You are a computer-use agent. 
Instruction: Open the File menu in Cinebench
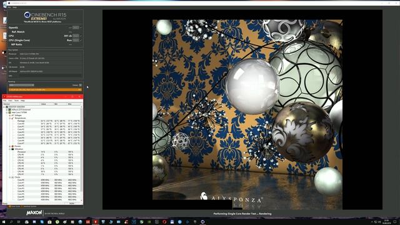pos(9,7)
